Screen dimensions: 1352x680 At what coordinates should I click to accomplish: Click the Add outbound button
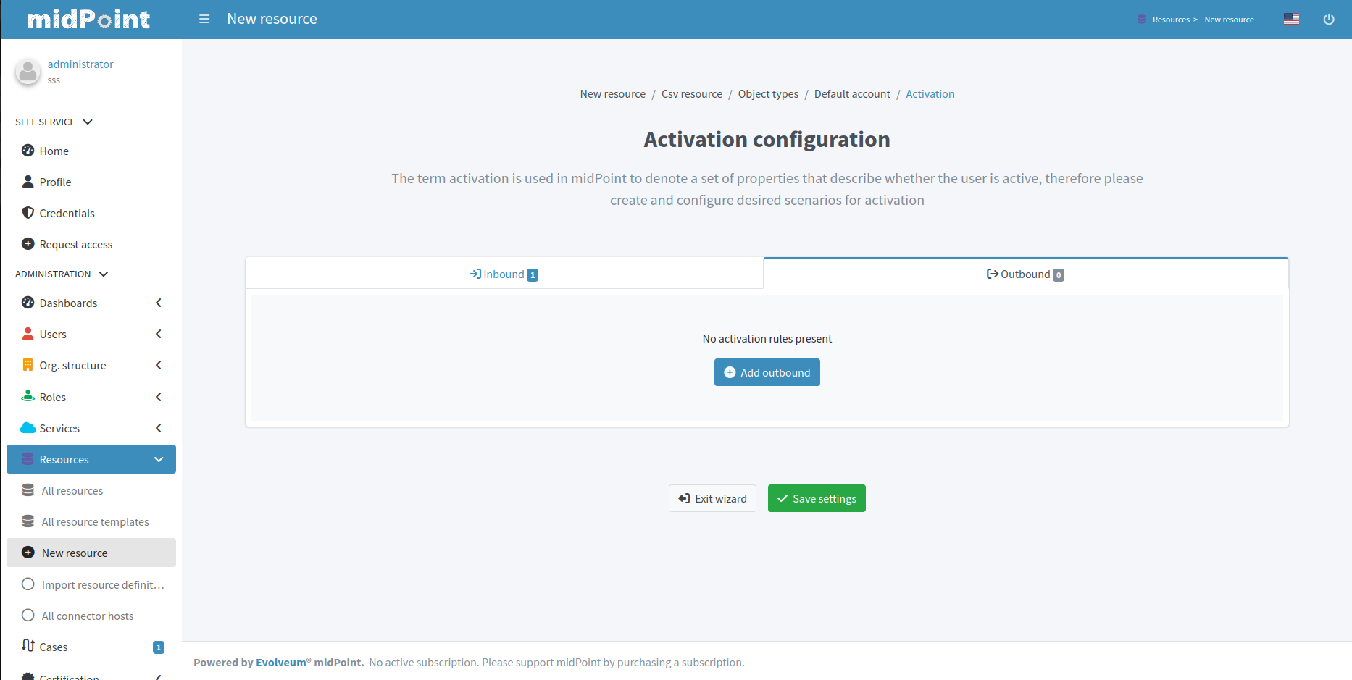pyautogui.click(x=767, y=372)
